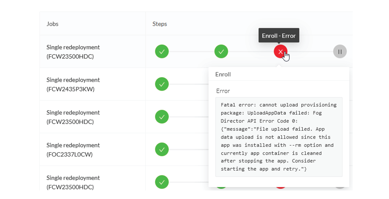Select the paused step icon in the first row

pyautogui.click(x=340, y=51)
